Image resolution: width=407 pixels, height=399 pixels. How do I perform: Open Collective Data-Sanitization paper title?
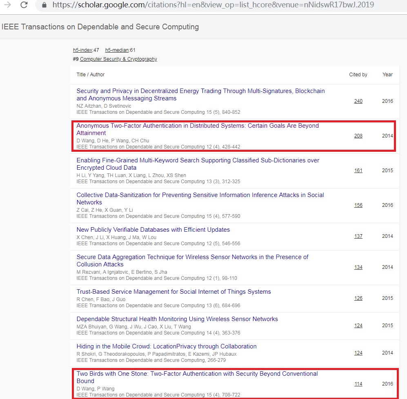pos(200,198)
